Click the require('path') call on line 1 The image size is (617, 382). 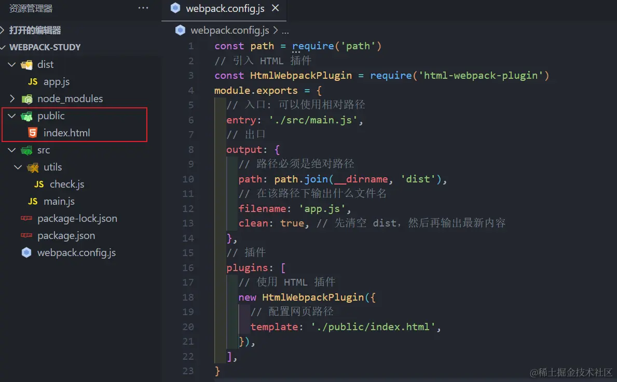(x=337, y=46)
